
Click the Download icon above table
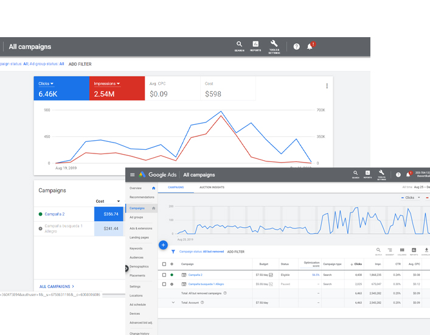pos(426,251)
